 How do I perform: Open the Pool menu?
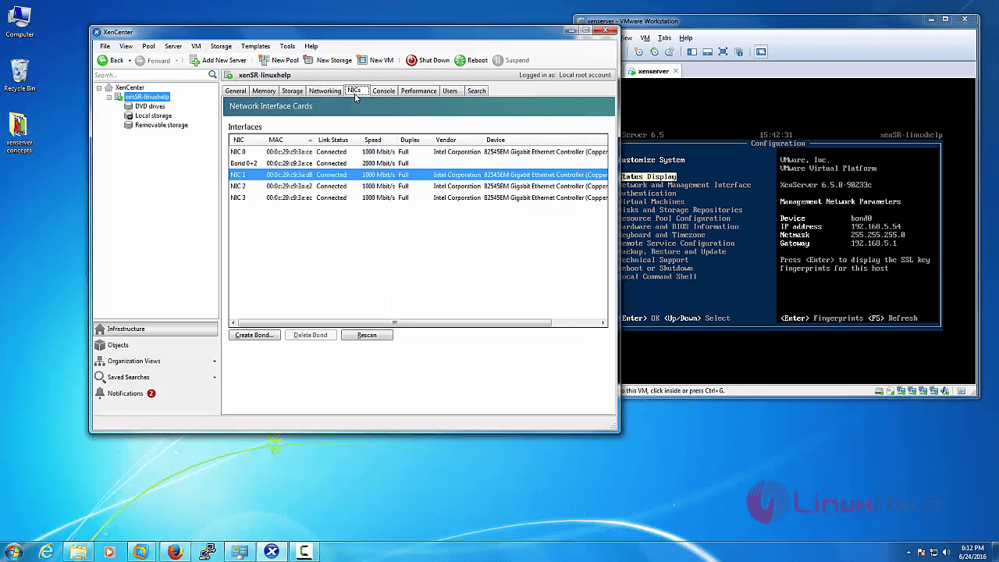point(148,46)
